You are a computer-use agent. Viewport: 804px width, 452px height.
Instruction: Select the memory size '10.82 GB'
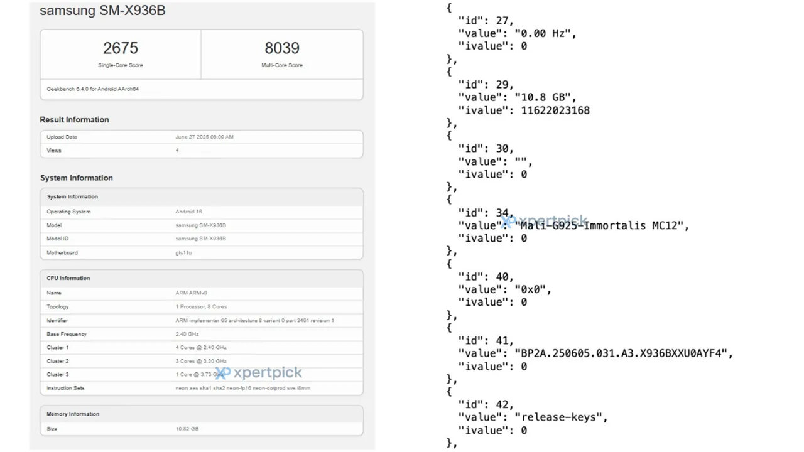tap(187, 429)
